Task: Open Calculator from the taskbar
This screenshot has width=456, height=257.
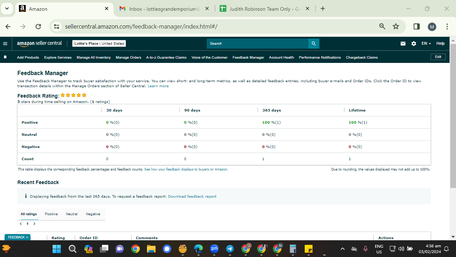Action: point(293,249)
